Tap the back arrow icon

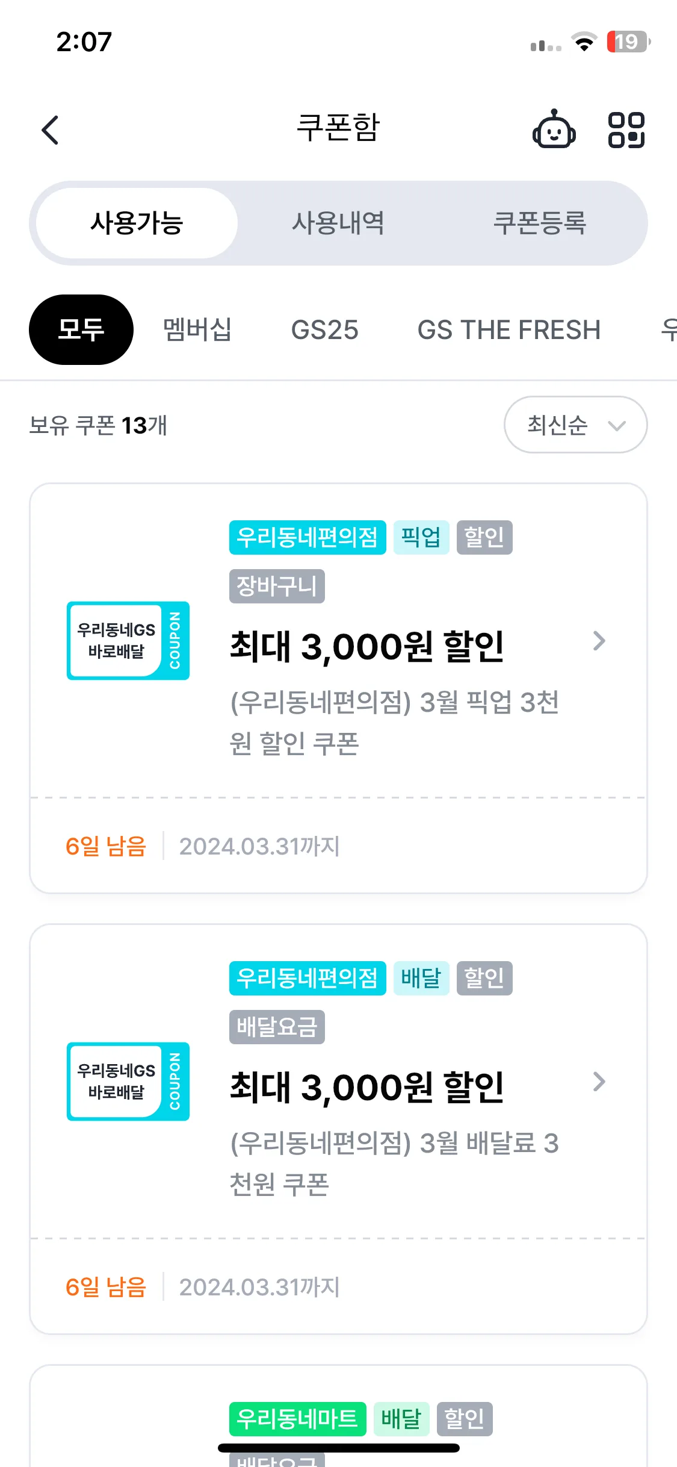coord(51,130)
